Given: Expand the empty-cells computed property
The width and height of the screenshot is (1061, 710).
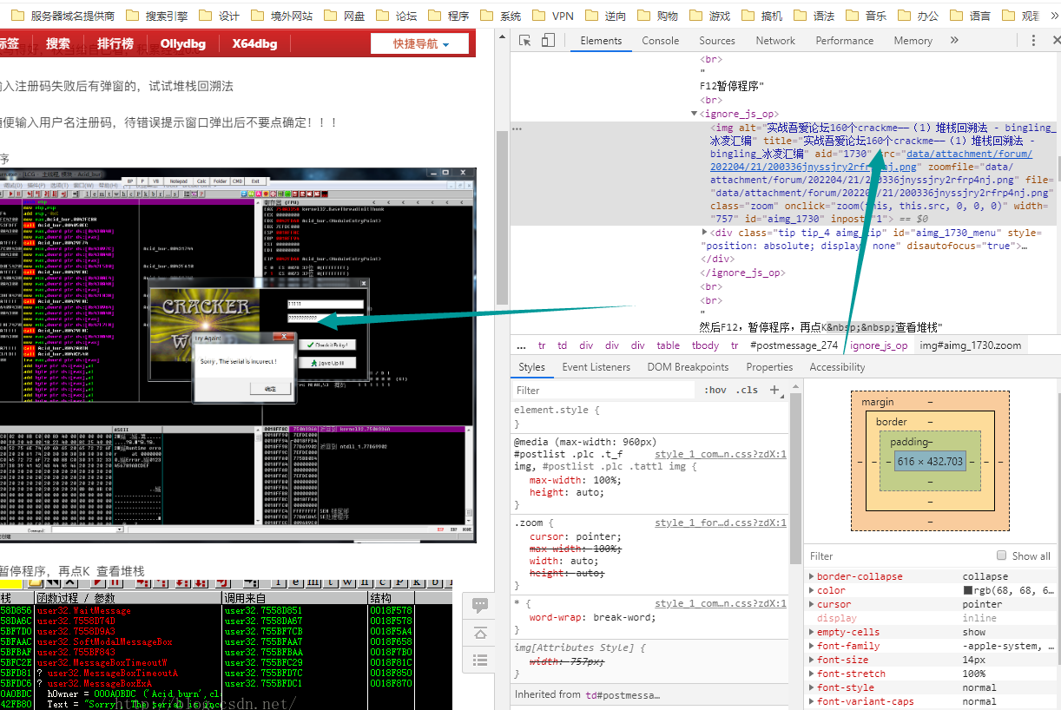Looking at the screenshot, I should 812,632.
